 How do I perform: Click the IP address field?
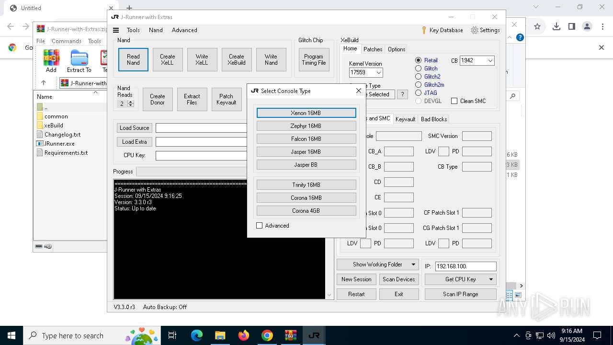coord(465,266)
